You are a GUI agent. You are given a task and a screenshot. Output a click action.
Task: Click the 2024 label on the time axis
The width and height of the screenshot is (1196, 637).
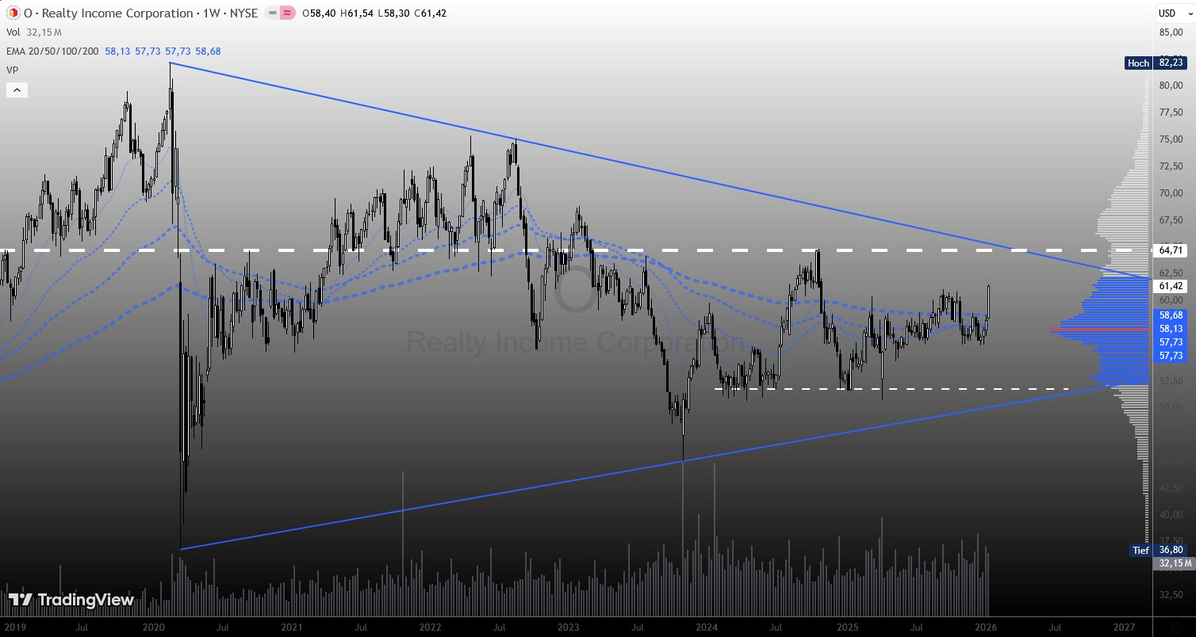point(707,627)
